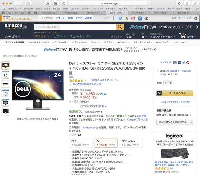Expand the ほしい物リスト header dropdown
The width and height of the screenshot is (200, 175).
[x=131, y=36]
